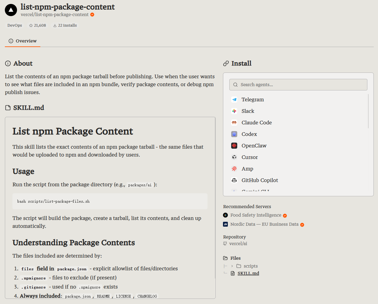378x304 pixels.
Task: Click the 21,608 stars count
Action: pos(40,25)
